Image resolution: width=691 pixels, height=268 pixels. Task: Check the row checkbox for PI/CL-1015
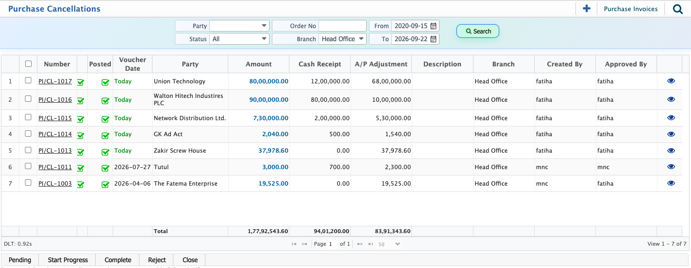tap(28, 117)
